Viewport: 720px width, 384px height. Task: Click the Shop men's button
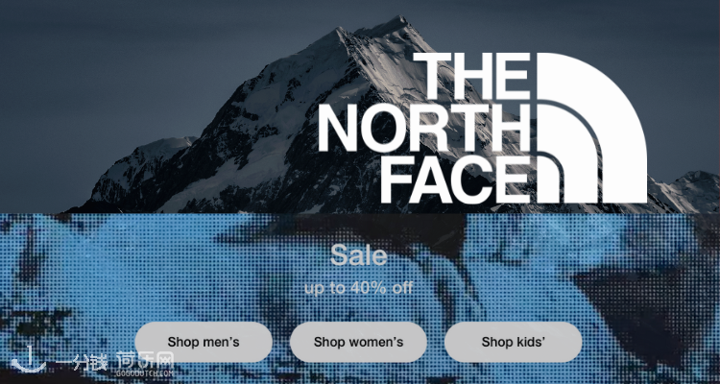[204, 342]
